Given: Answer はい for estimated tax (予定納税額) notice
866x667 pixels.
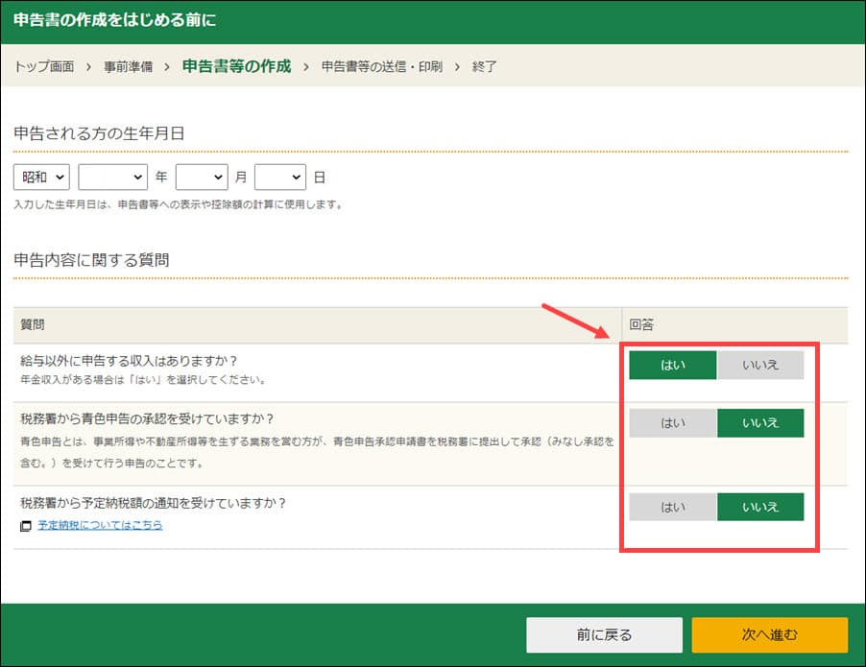Looking at the screenshot, I should (x=673, y=507).
